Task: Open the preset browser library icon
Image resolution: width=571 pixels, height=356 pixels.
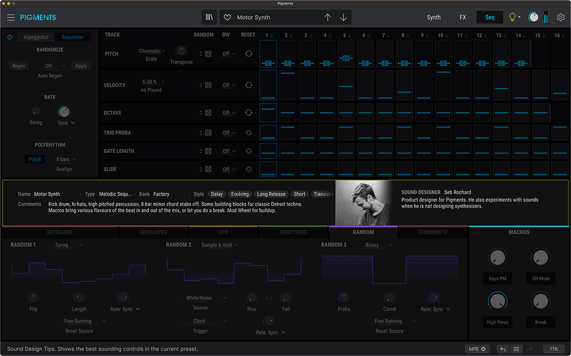Action: click(x=209, y=17)
